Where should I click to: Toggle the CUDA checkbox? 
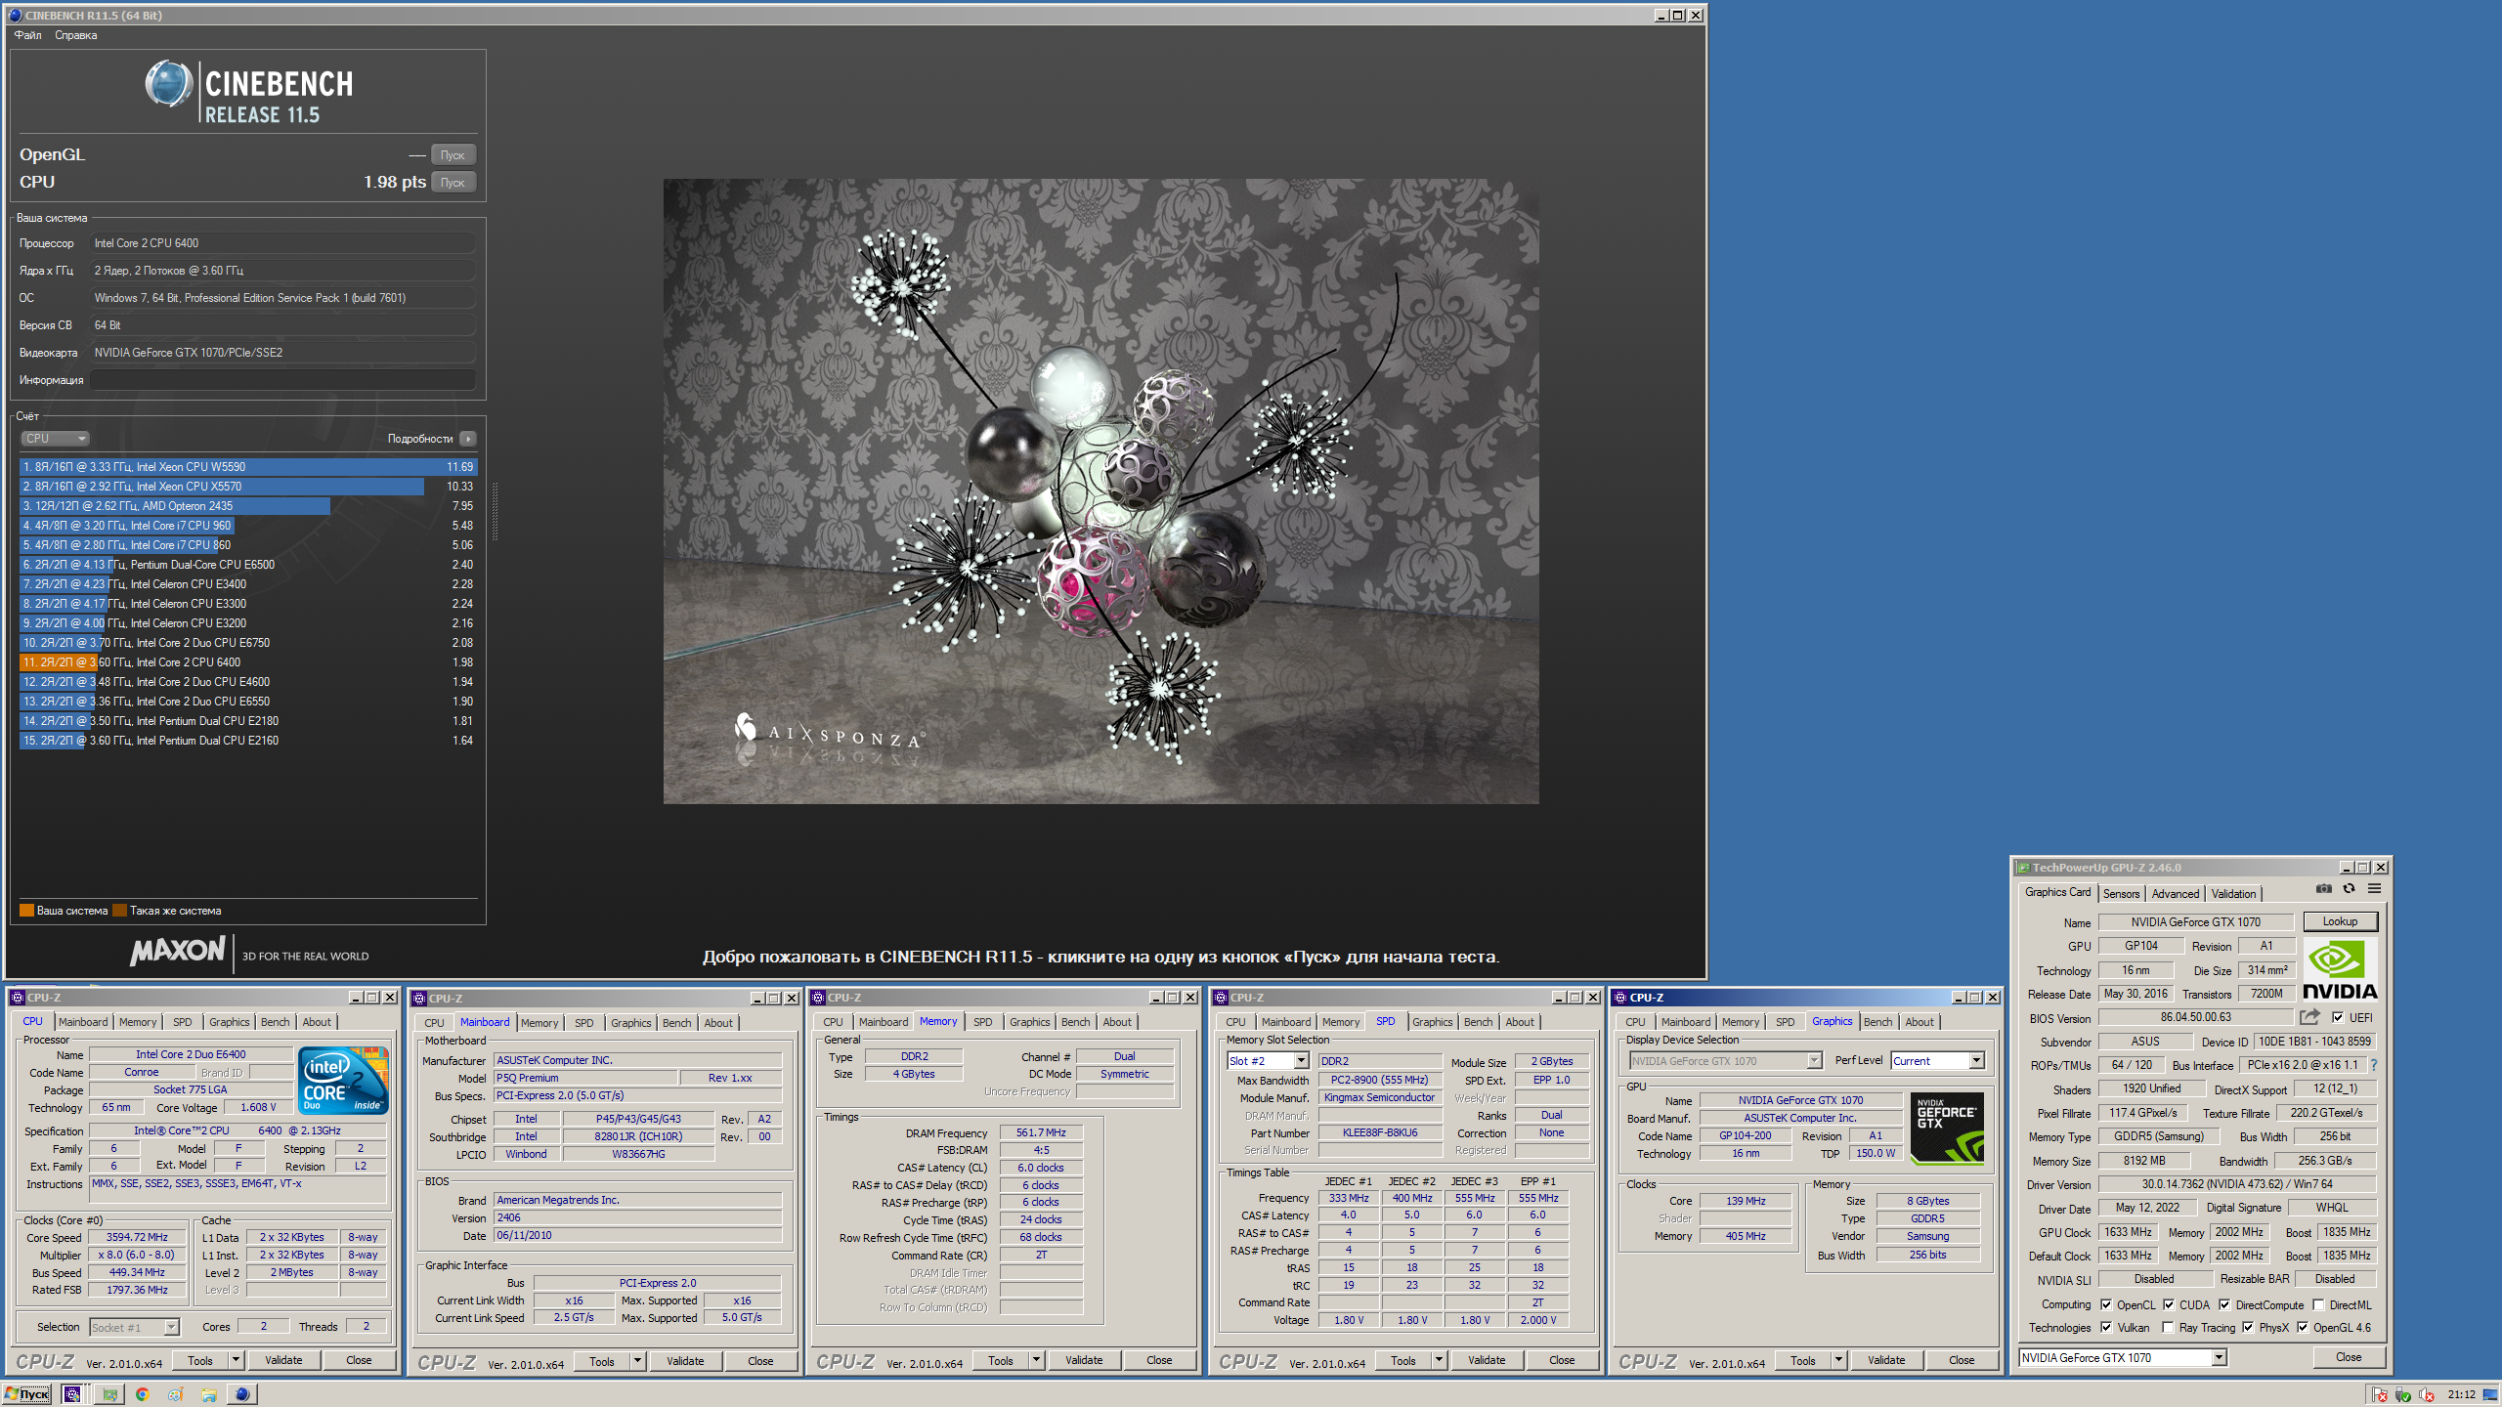click(x=2169, y=1304)
